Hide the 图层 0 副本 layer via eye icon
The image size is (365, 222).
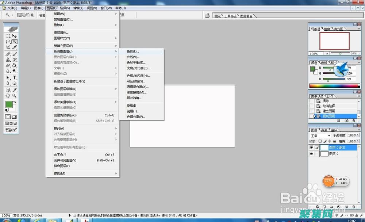point(311,148)
